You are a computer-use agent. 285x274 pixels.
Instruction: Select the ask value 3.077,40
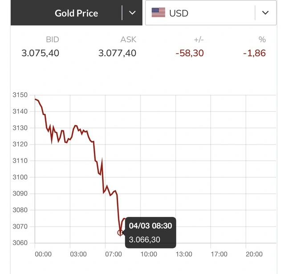click(117, 53)
